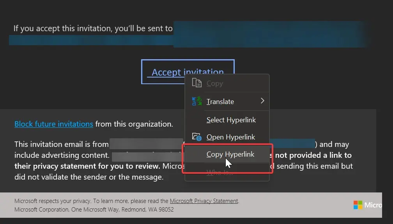Click the Microsoft Corporation address line
Screen dimensions: 393x224
94,210
